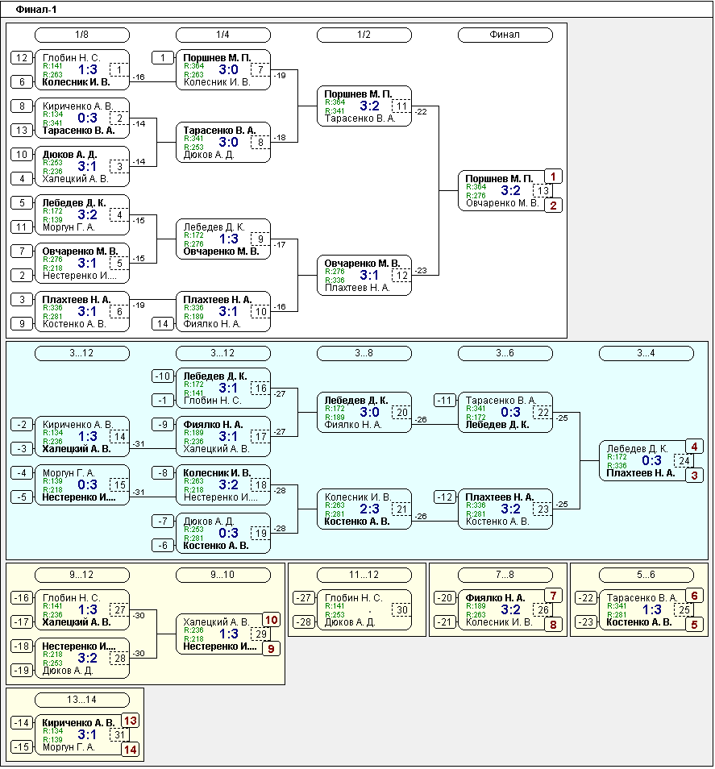Click red place badge 13 for Кириченко
The width and height of the screenshot is (715, 769).
(x=130, y=721)
